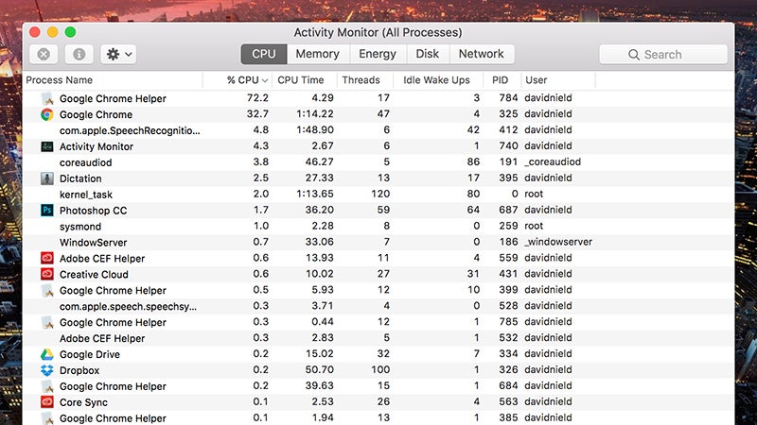Image resolution: width=757 pixels, height=425 pixels.
Task: Open the process info (i) button
Action: click(x=79, y=55)
